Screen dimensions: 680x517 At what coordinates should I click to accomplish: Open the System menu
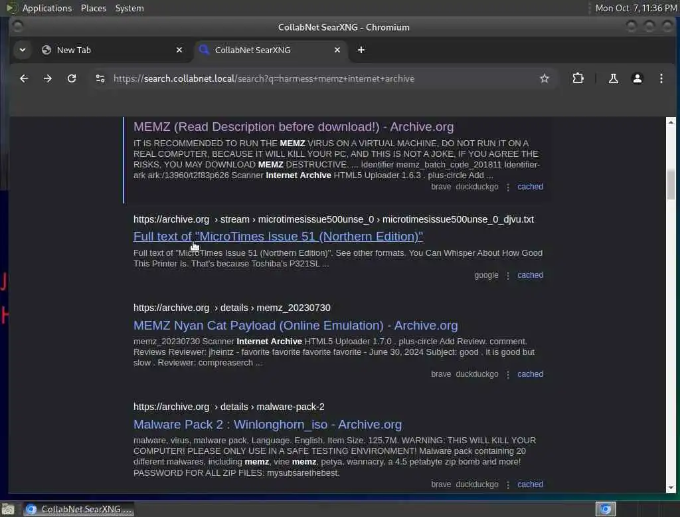coord(129,8)
